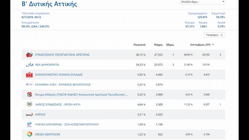Click the MeRA25 party logo
Screen dimensions: 249x140
(x=29, y=114)
